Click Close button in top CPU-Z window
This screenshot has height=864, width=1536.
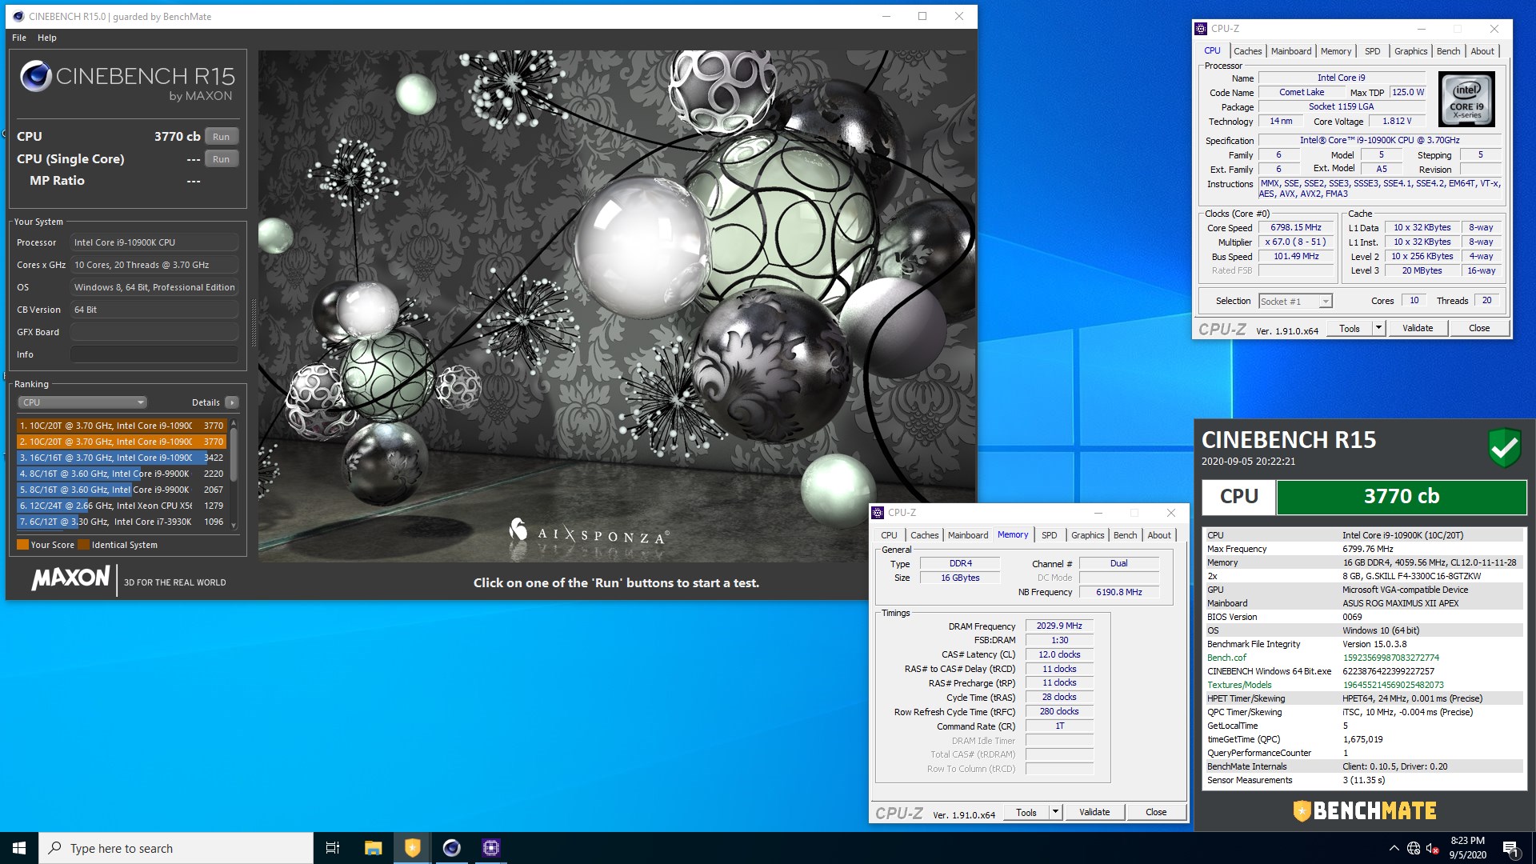coord(1479,328)
